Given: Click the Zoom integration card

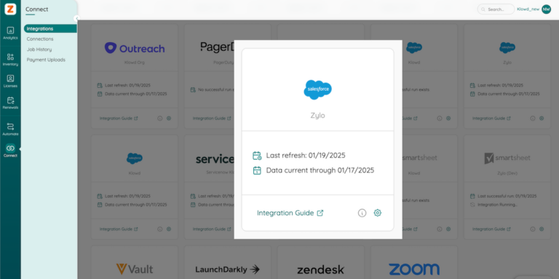Looking at the screenshot, I should click(414, 262).
